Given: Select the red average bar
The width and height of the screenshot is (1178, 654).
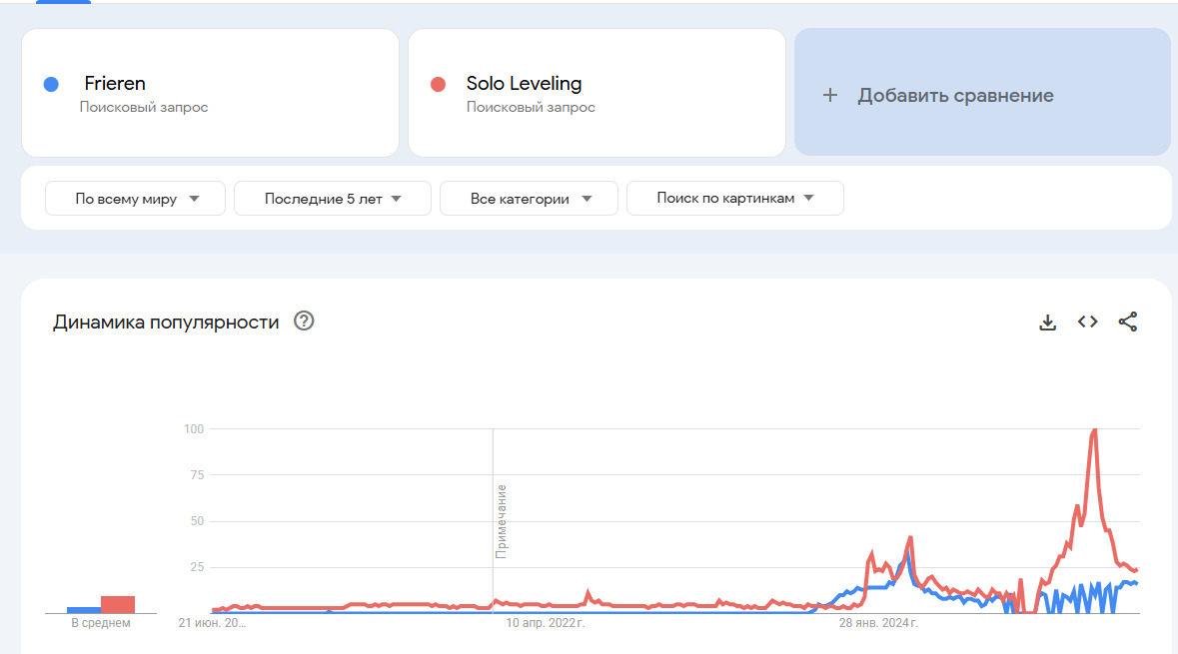Looking at the screenshot, I should tap(118, 604).
